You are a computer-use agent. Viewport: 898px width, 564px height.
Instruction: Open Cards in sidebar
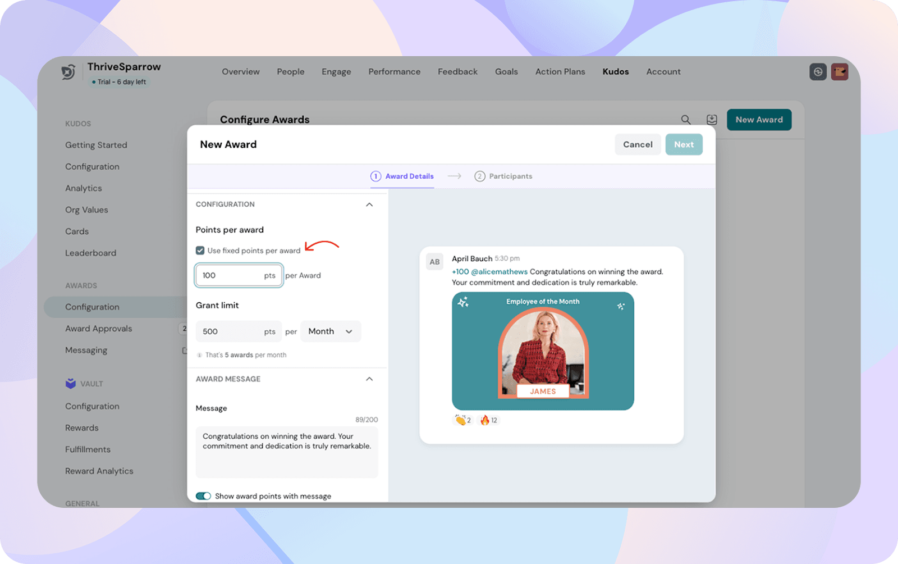[x=77, y=231]
